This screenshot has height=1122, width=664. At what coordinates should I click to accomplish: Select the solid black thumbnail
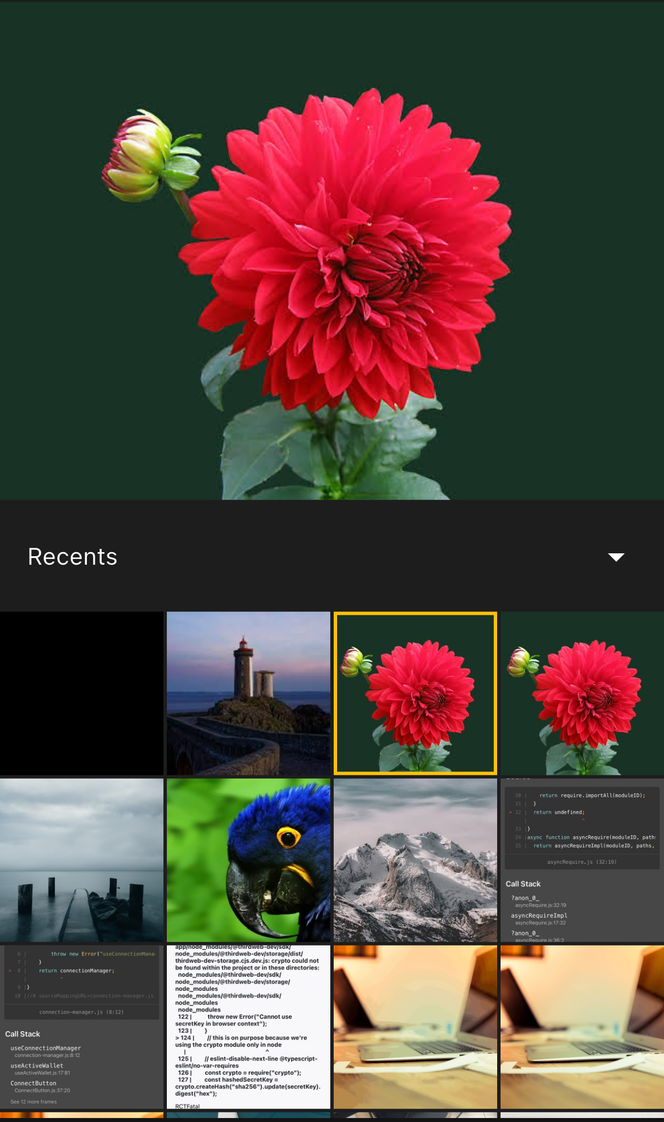pos(82,693)
